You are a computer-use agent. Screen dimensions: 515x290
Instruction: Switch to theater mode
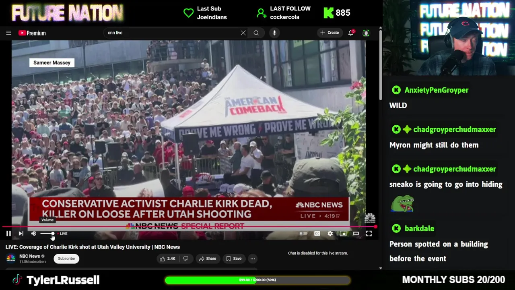356,234
